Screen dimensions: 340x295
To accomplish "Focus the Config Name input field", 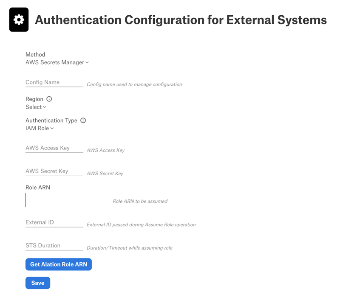I will click(x=54, y=82).
